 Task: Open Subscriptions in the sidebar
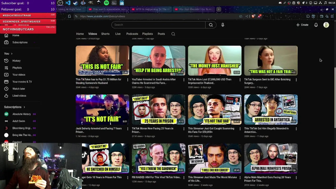tap(20, 42)
